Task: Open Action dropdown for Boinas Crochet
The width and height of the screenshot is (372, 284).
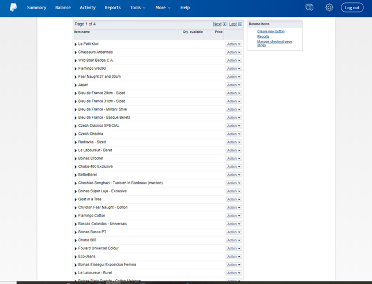Action: pos(234,158)
